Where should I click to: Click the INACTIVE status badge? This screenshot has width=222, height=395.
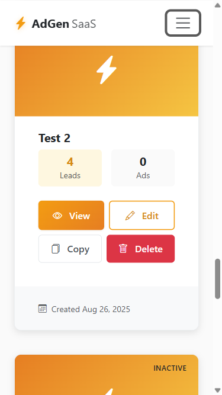170,368
